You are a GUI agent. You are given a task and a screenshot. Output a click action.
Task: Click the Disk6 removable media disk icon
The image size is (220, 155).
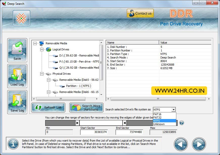click(55, 92)
